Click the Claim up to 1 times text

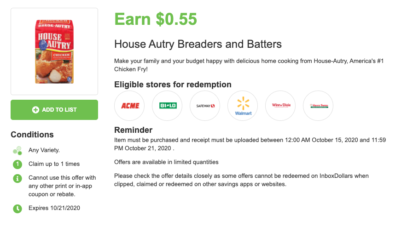click(x=54, y=164)
